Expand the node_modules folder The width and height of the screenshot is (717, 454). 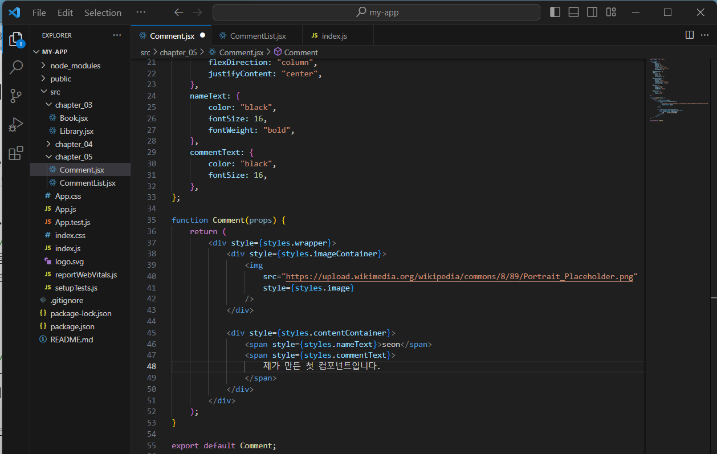point(75,66)
